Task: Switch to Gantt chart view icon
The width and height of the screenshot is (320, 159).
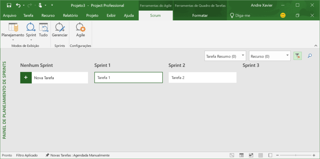Action: coord(232,155)
